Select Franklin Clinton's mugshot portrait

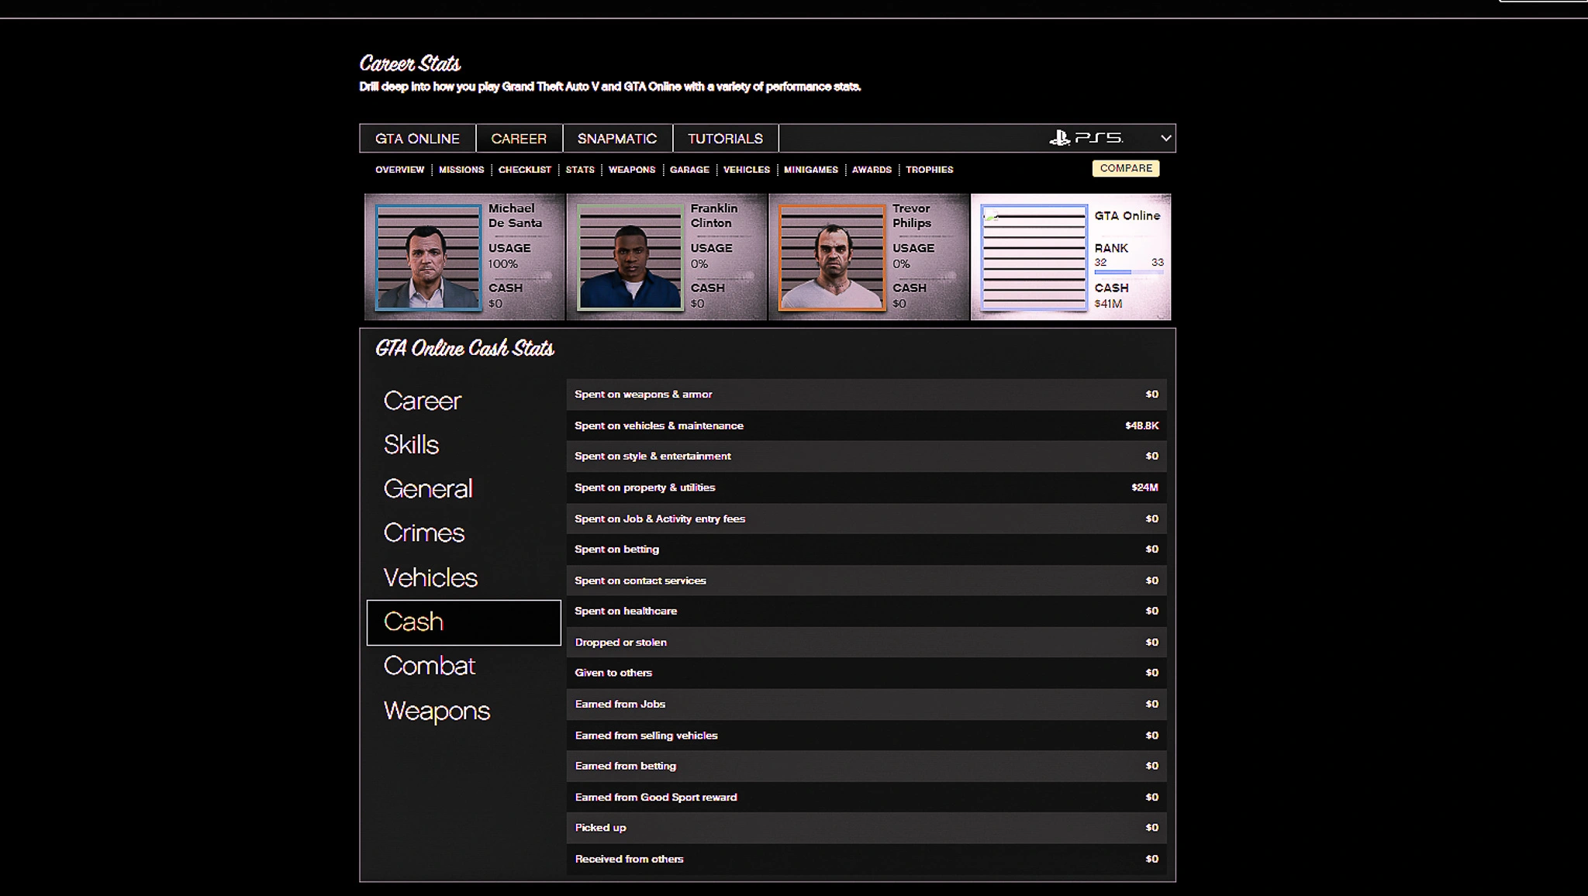pos(630,257)
